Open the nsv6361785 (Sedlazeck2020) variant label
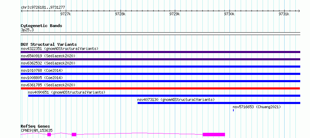The height and width of the screenshot is (138, 310). 48,85
